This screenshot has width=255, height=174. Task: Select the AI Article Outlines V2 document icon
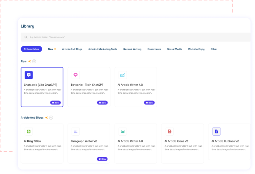(x=217, y=131)
